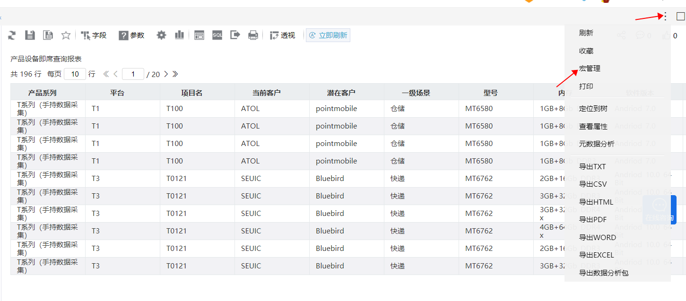
Task: Click the 一级场景 column header
Action: 421,93
